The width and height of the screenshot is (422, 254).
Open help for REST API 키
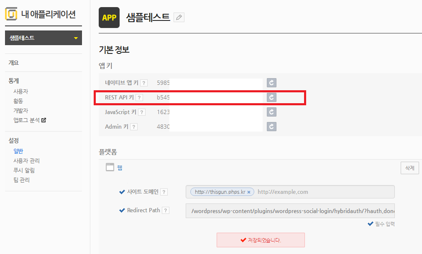(139, 98)
